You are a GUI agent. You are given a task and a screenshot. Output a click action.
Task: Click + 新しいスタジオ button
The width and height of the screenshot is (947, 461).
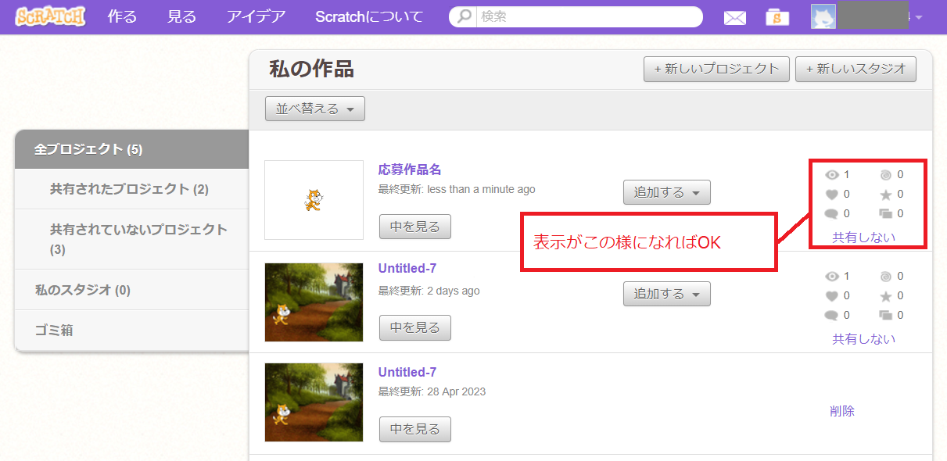pos(856,69)
